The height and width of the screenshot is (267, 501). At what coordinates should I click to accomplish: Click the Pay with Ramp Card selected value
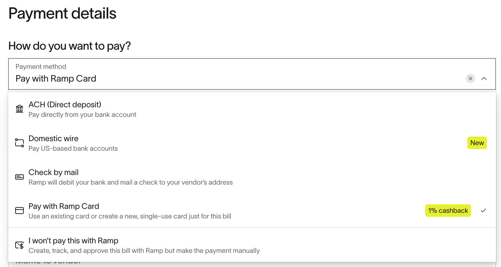[56, 78]
